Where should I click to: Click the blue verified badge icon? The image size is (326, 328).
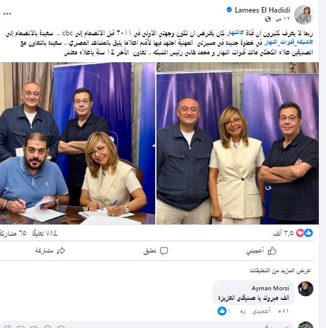(x=230, y=10)
